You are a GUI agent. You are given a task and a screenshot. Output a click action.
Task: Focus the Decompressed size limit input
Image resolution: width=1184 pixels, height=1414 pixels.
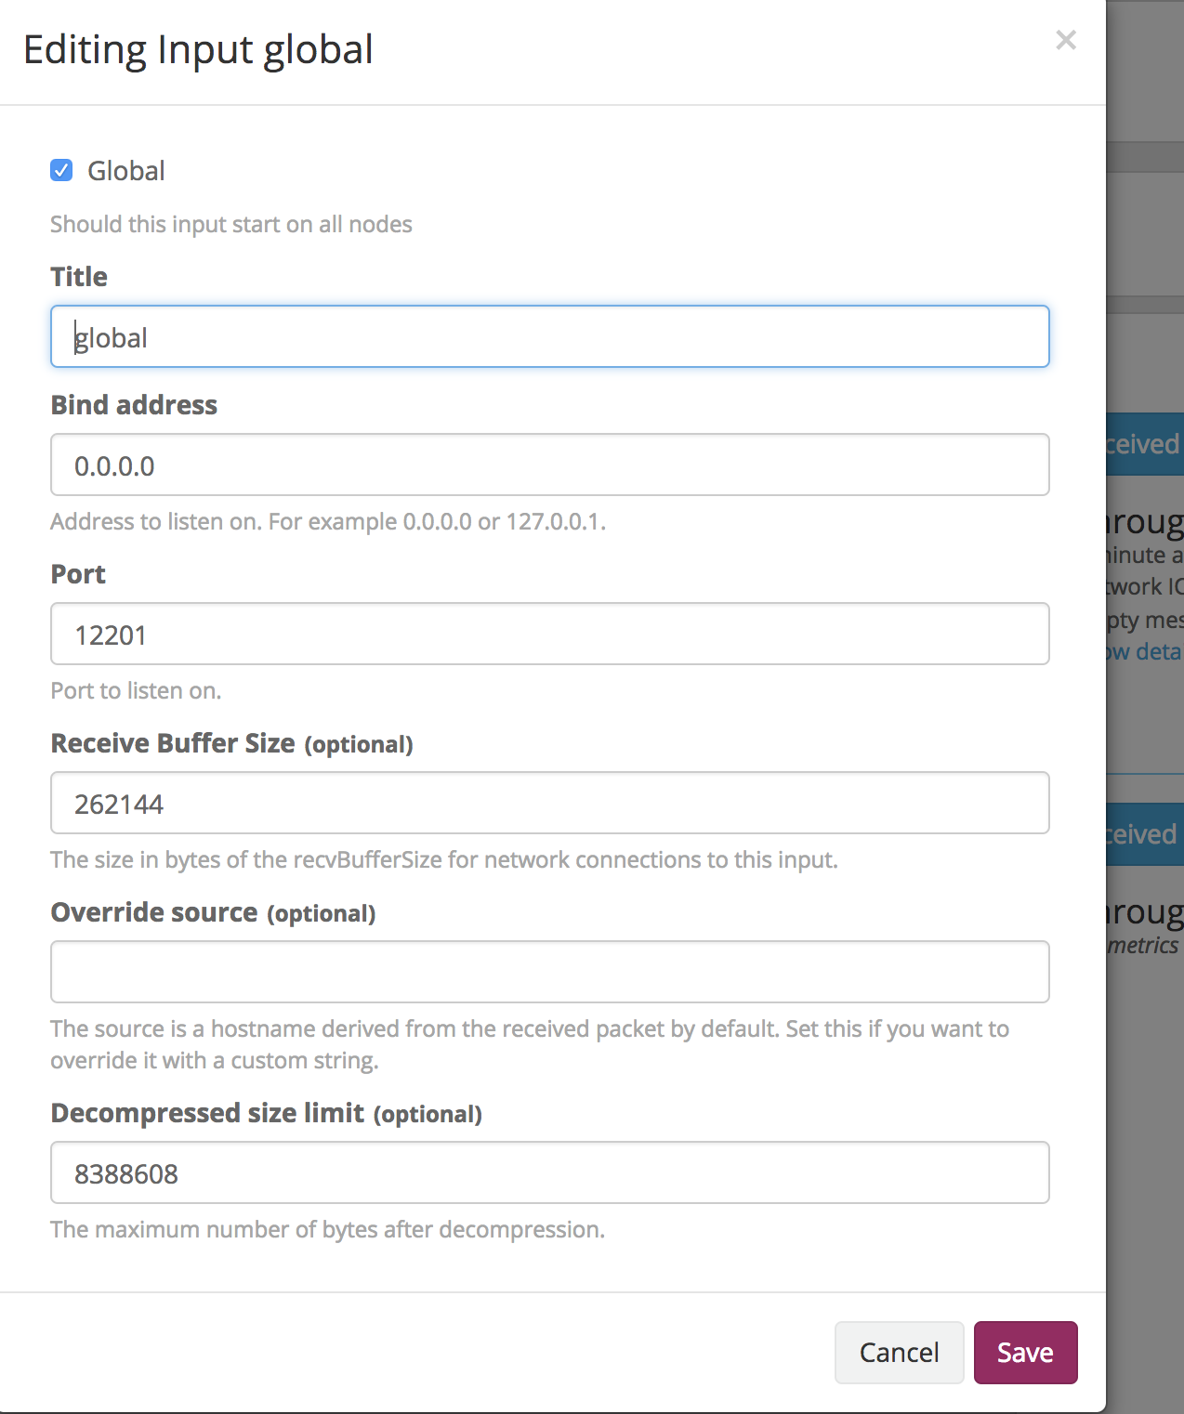(x=550, y=1172)
